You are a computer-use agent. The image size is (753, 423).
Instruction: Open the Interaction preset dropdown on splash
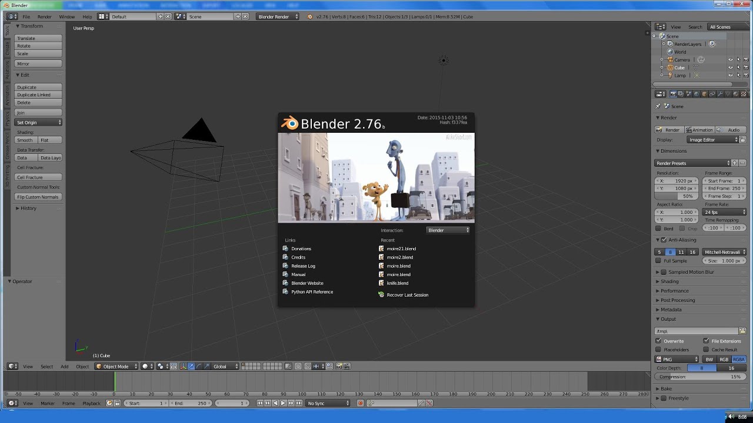pos(448,230)
